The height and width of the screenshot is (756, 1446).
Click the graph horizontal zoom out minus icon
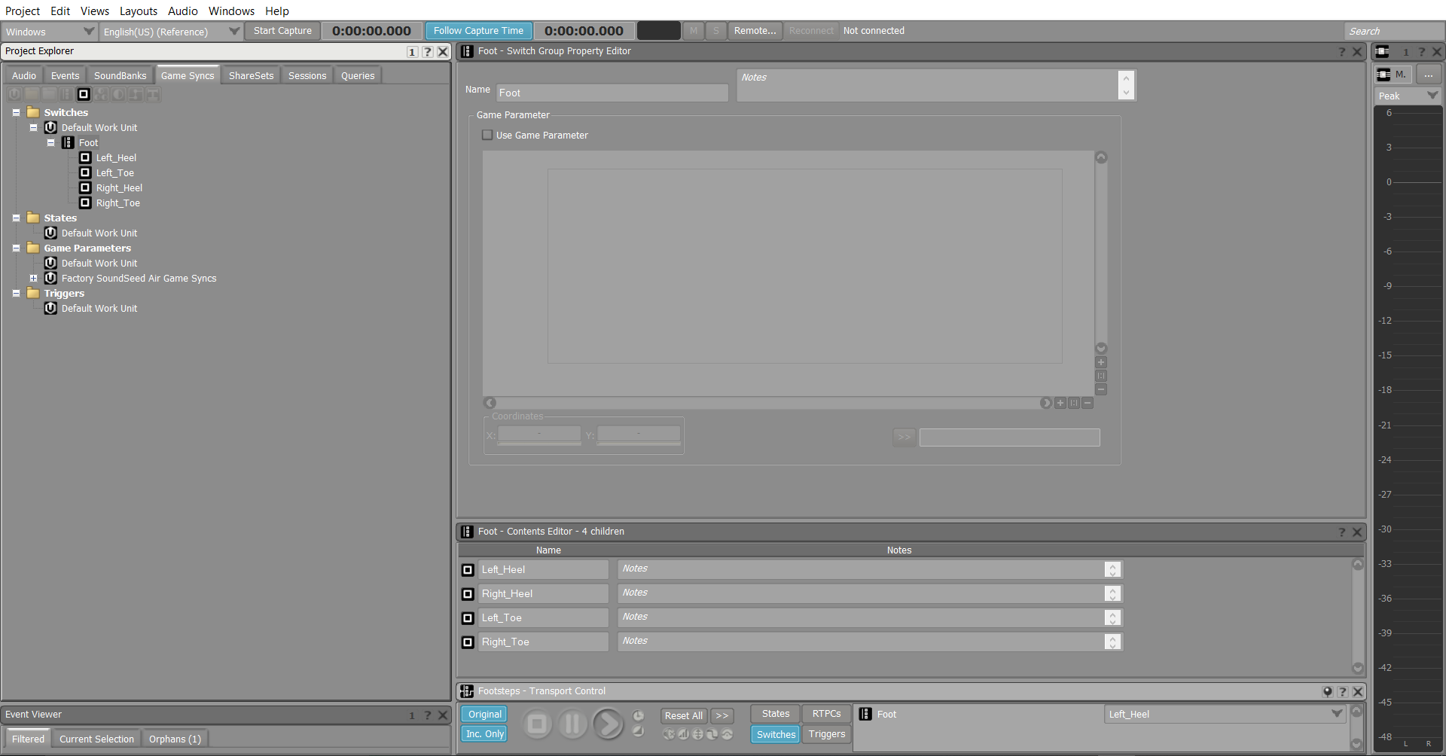coord(1088,403)
